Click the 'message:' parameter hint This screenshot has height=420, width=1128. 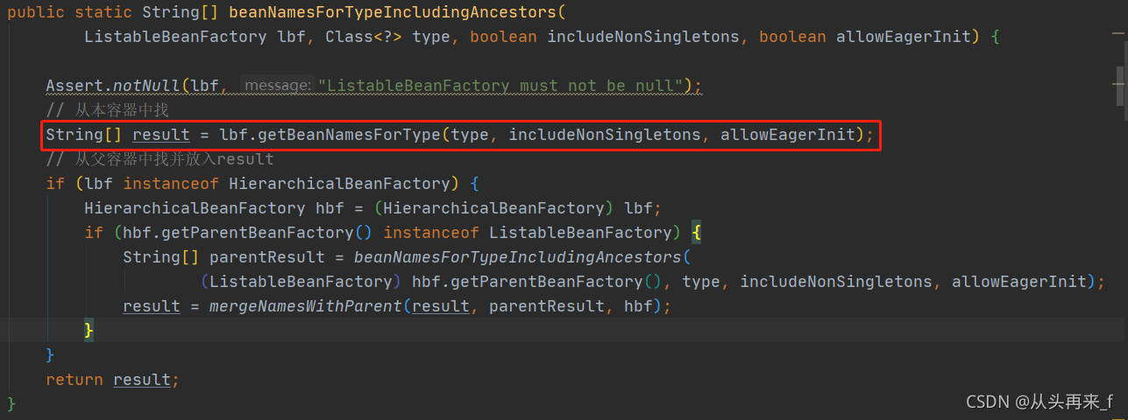(277, 86)
